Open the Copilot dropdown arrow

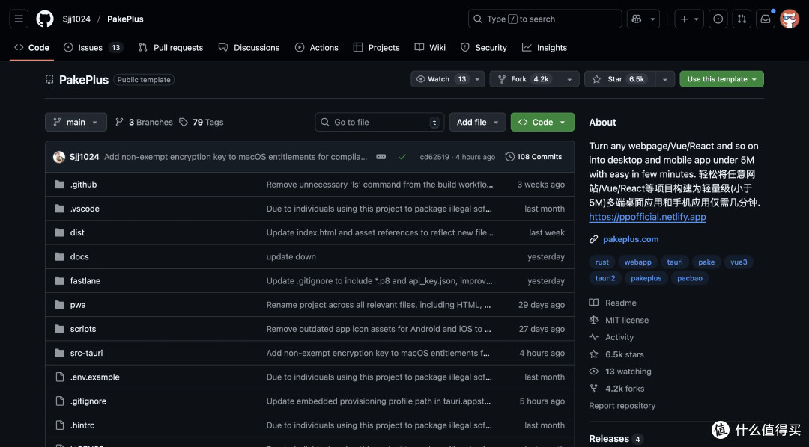pos(652,19)
